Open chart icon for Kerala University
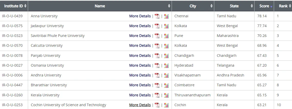Image resolution: width=292 pixels, height=109 pixels. tap(166, 95)
